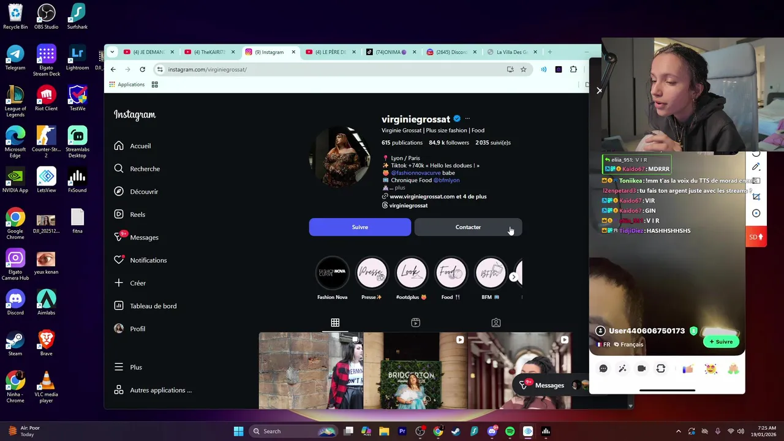Open the @fashionnovacurve link in bio
The width and height of the screenshot is (784, 441).
coord(416,173)
